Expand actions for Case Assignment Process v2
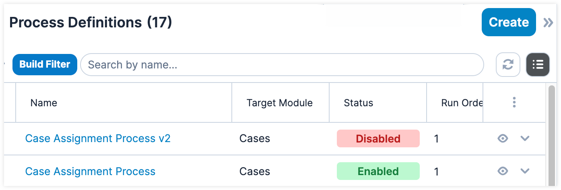This screenshot has width=561, height=190. coord(524,138)
